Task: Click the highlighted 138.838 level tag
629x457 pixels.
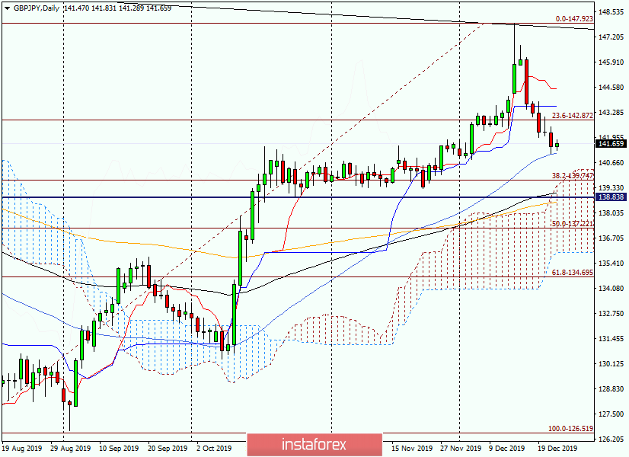Action: click(609, 197)
